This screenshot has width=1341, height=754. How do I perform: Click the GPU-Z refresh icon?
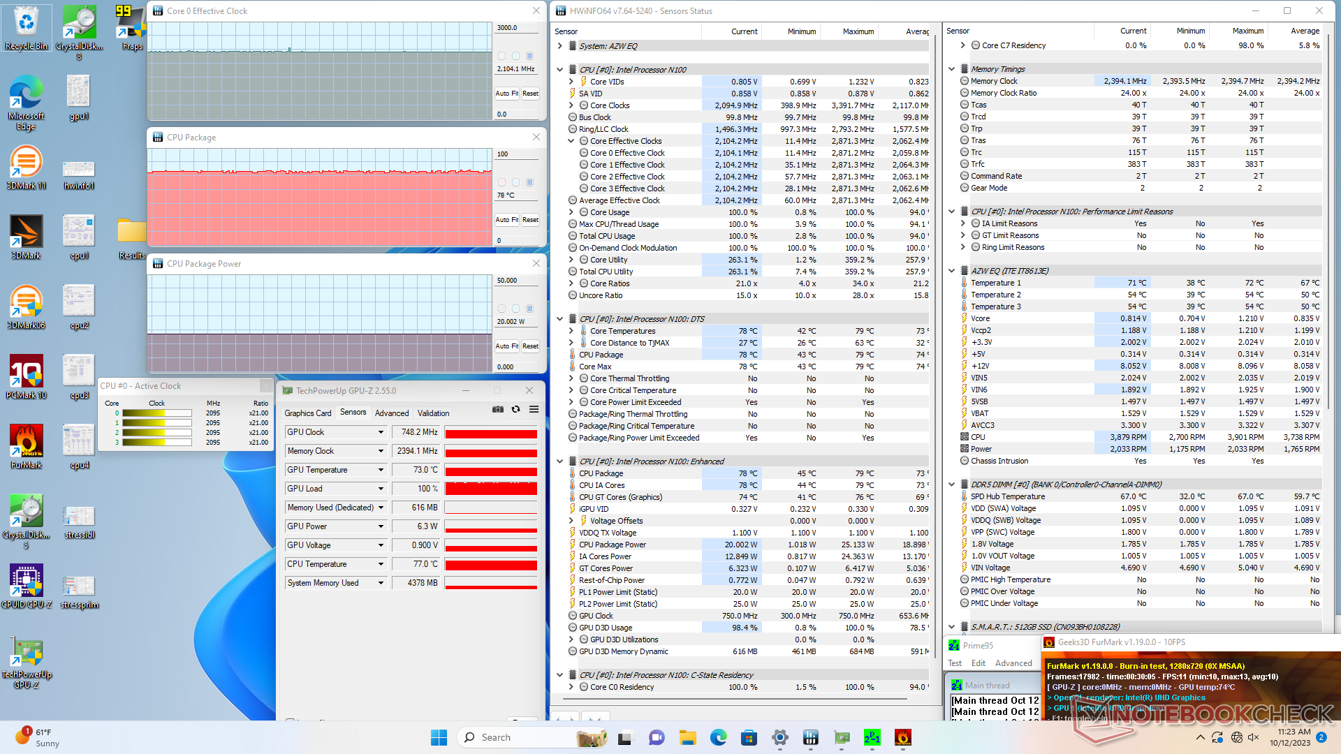515,410
